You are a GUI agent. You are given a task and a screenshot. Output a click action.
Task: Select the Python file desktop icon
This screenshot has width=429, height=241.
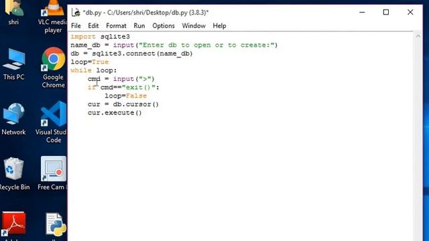(56, 226)
